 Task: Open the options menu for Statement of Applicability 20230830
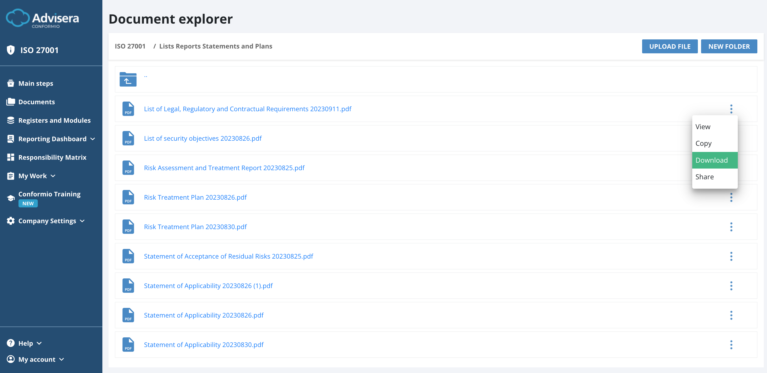[732, 344]
